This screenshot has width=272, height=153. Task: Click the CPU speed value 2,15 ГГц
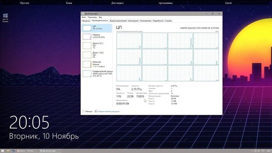tap(136, 89)
